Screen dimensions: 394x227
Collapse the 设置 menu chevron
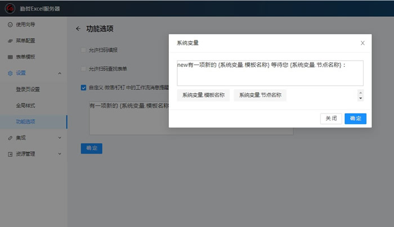click(60, 73)
